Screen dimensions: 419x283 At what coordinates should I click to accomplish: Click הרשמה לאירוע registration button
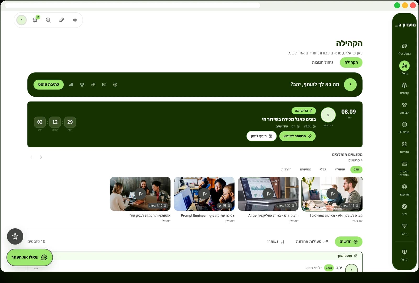tap(297, 136)
